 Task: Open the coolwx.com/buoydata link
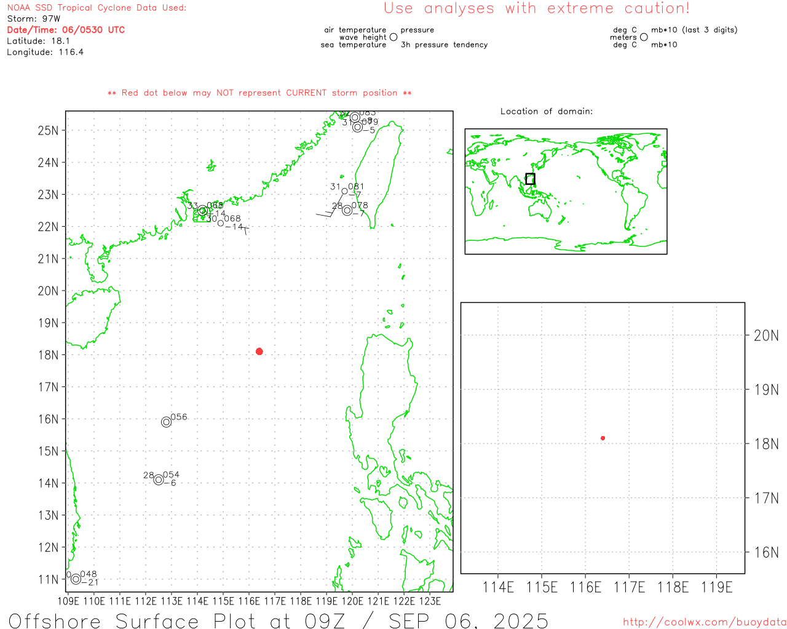pyautogui.click(x=705, y=622)
